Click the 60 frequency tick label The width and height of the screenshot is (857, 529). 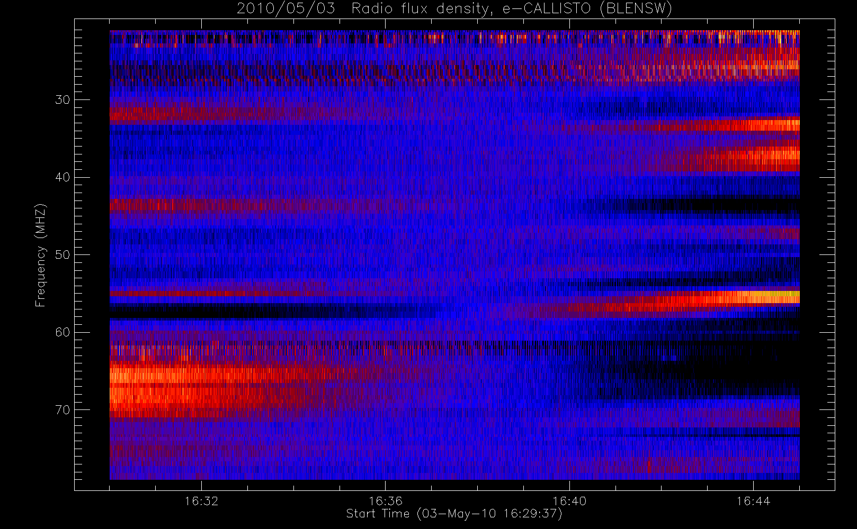[x=63, y=332]
